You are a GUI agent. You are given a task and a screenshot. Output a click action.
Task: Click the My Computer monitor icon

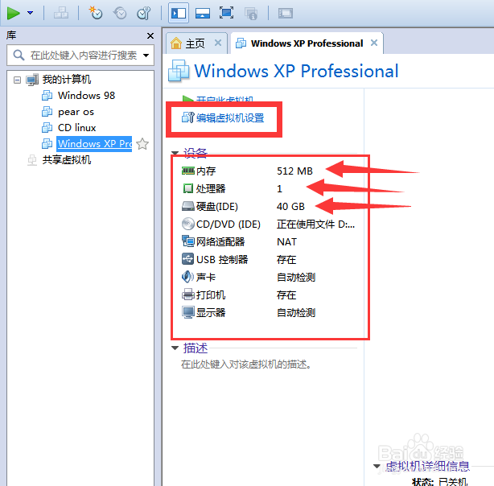32,80
